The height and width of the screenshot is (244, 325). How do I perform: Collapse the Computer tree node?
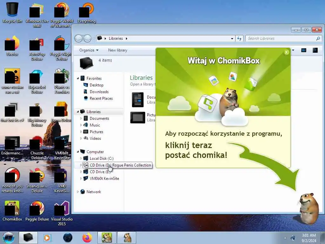pos(78,152)
